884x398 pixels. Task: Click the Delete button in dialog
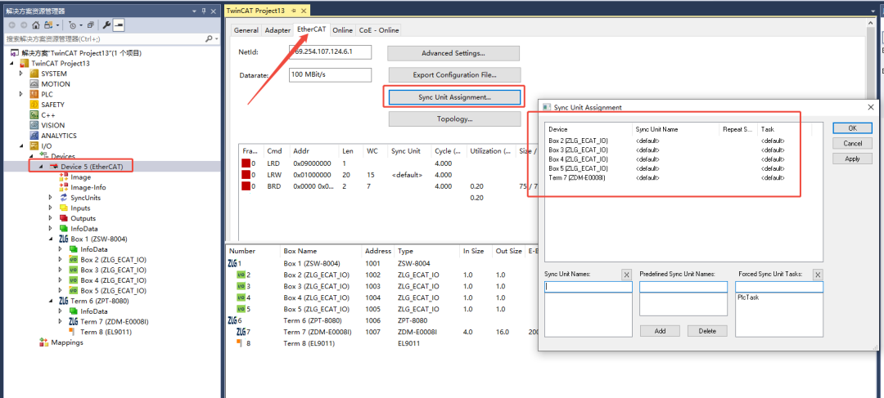coord(707,331)
